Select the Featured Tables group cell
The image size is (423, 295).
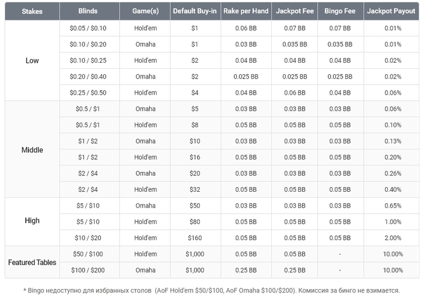tap(32, 262)
